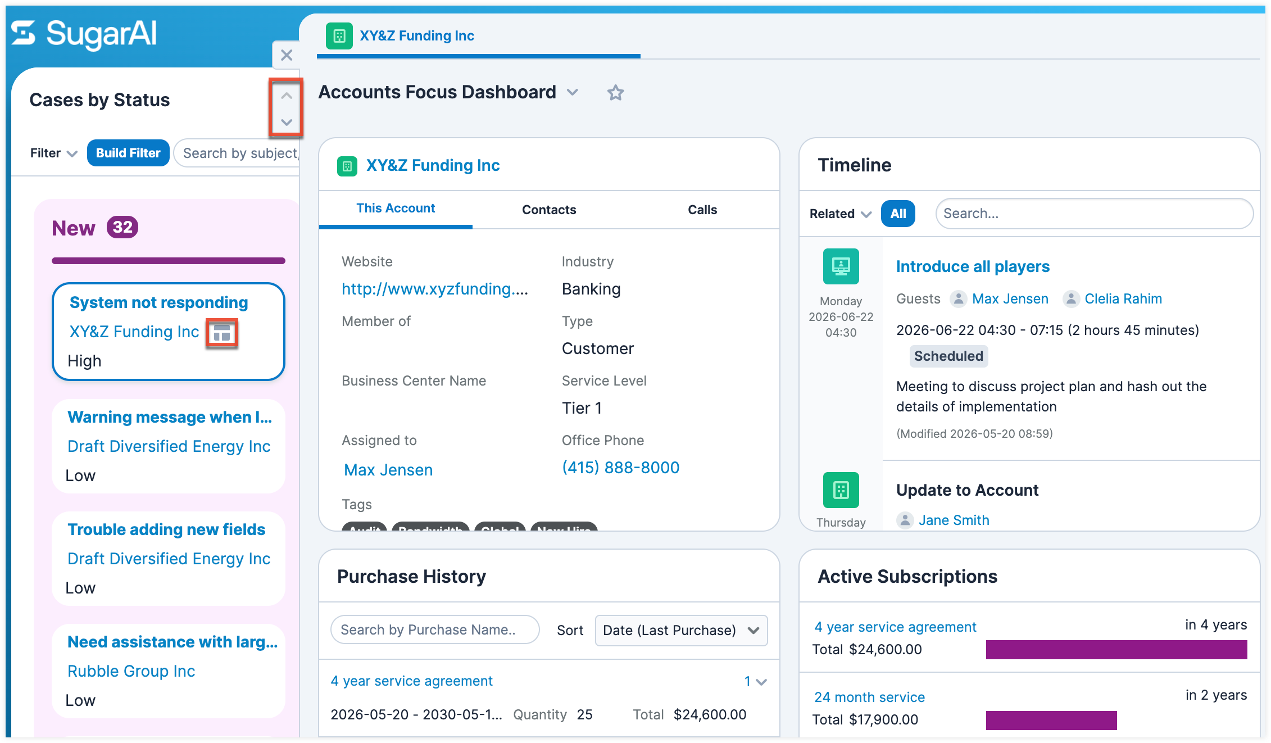Click account icon for Update to Account entry
The image size is (1271, 743).
(x=841, y=490)
